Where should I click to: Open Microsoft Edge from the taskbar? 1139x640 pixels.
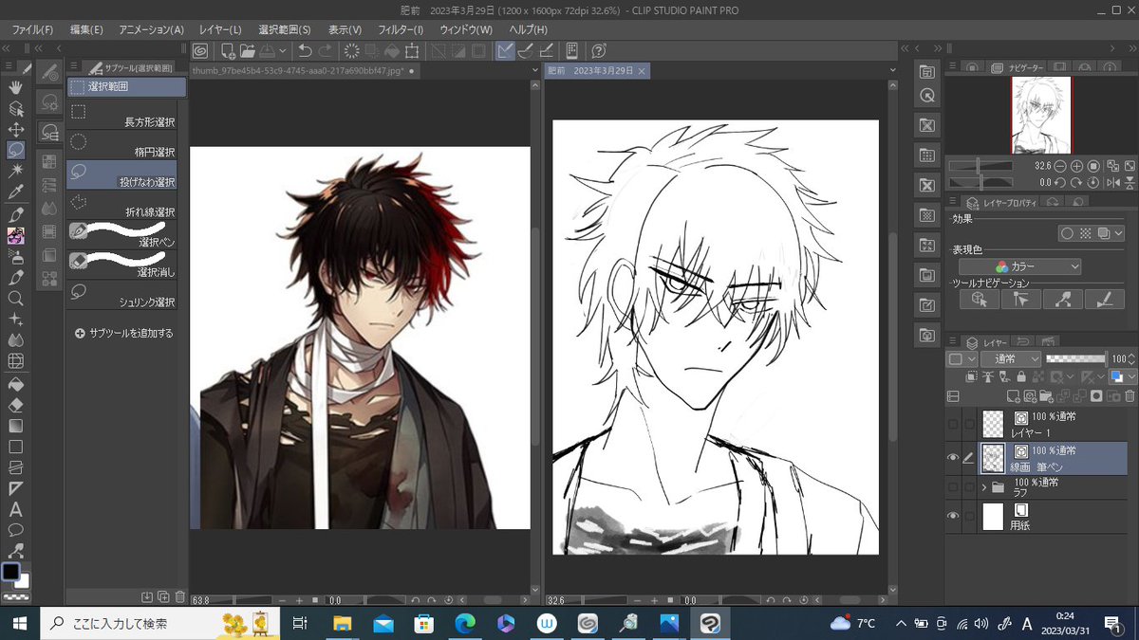465,623
